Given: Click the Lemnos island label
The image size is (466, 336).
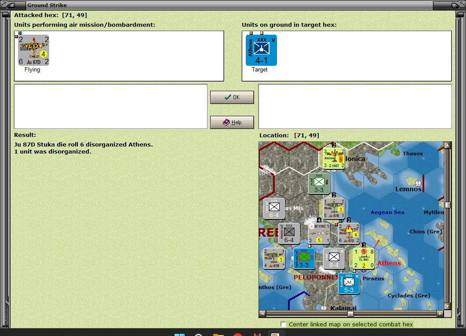Looking at the screenshot, I should [408, 189].
